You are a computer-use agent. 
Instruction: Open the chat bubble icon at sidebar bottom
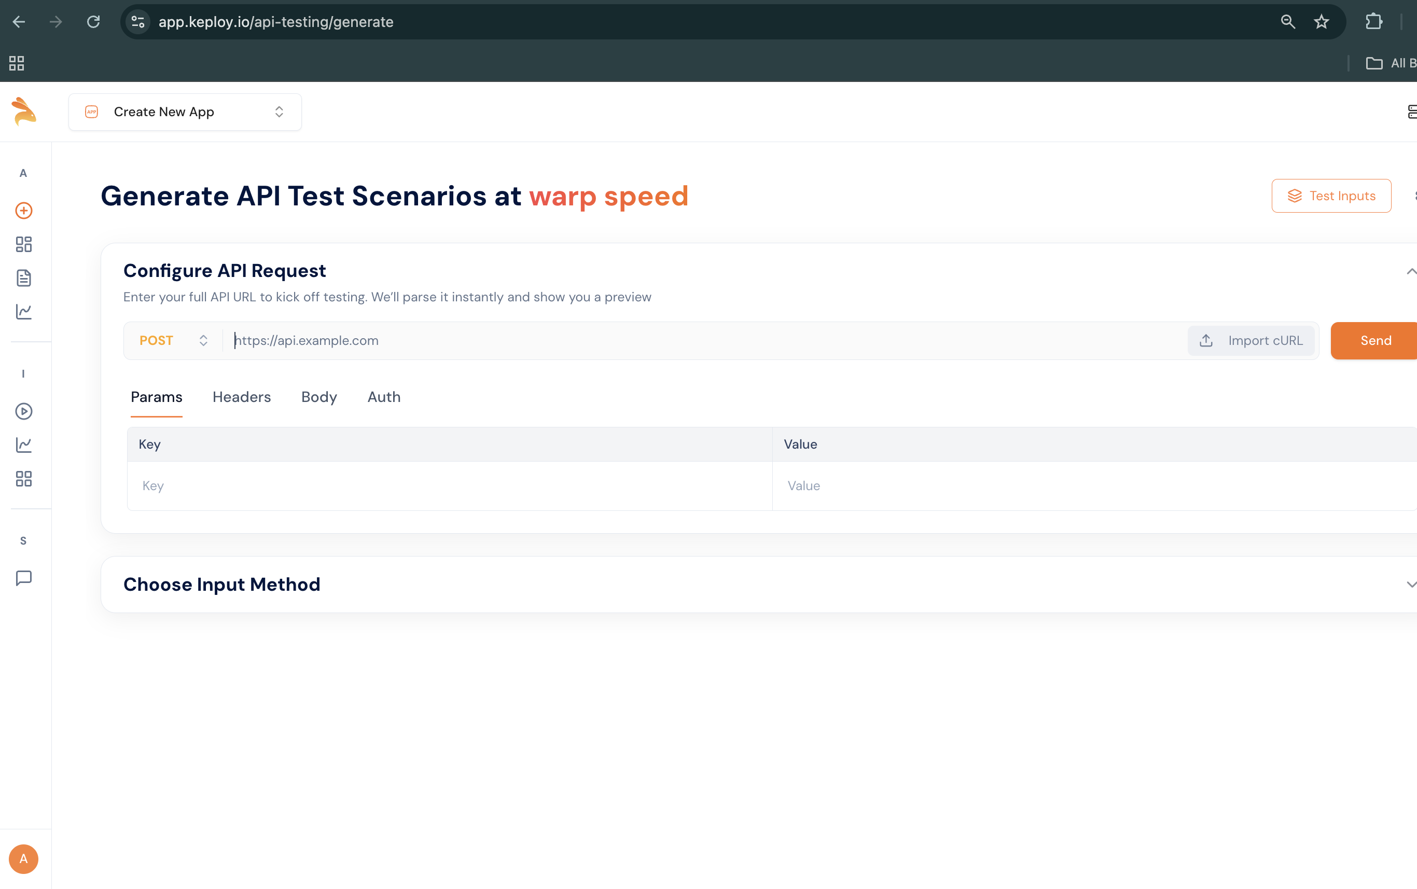(x=23, y=578)
